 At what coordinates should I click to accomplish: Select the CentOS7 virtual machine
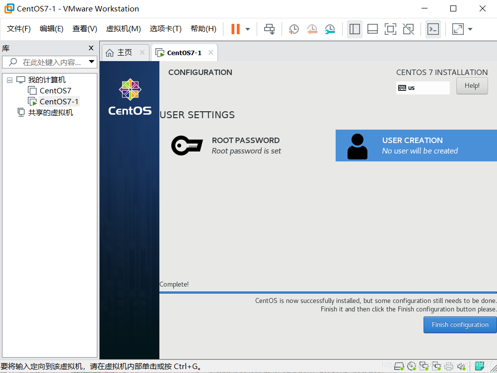pyautogui.click(x=55, y=91)
